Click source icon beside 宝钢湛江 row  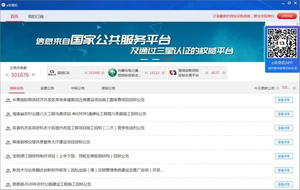click(x=8, y=156)
